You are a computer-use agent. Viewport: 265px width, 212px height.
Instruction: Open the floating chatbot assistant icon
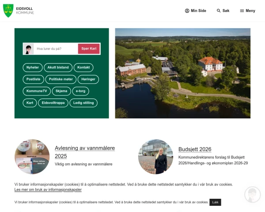click(x=252, y=195)
